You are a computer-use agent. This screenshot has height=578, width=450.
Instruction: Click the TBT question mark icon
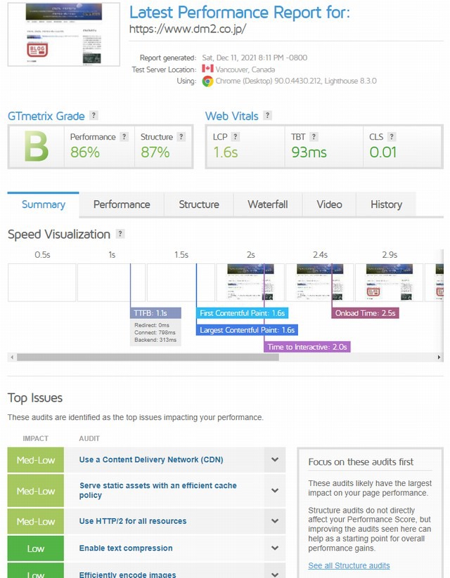click(x=314, y=137)
